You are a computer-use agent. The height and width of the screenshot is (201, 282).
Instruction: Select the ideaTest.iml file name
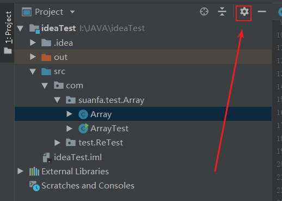click(78, 157)
